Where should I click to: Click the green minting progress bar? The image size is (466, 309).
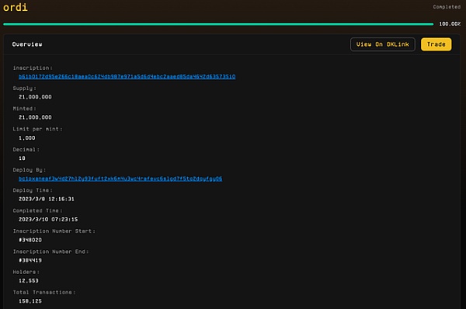point(218,24)
